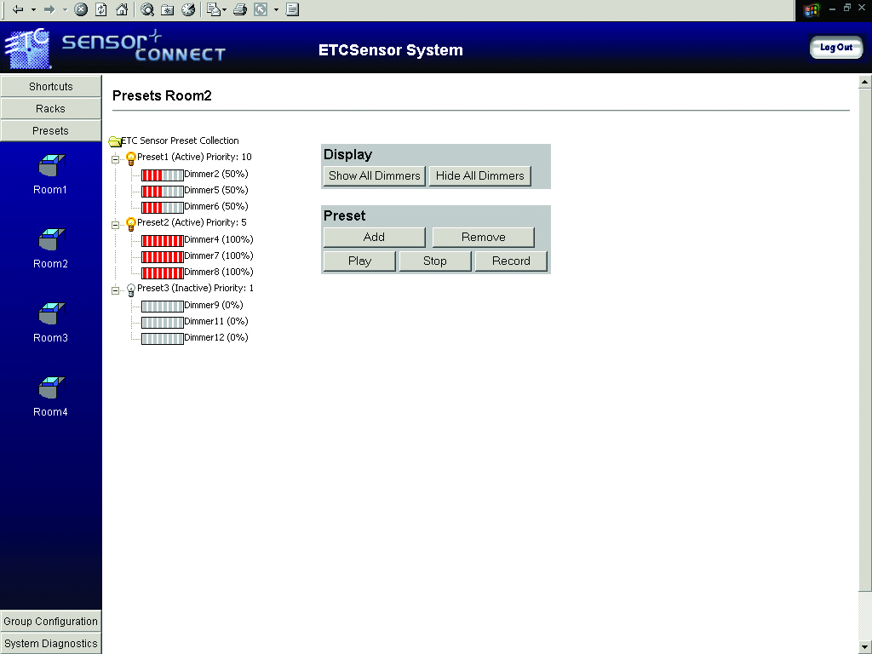Image resolution: width=872 pixels, height=654 pixels.
Task: Click the lit bulb icon of Preset1
Action: [131, 158]
